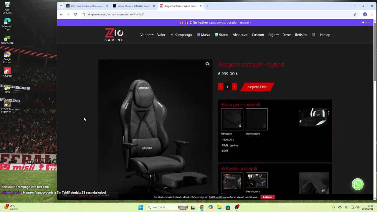The width and height of the screenshot is (377, 212).
Task: Open Dene menu item
Action: [x=287, y=35]
